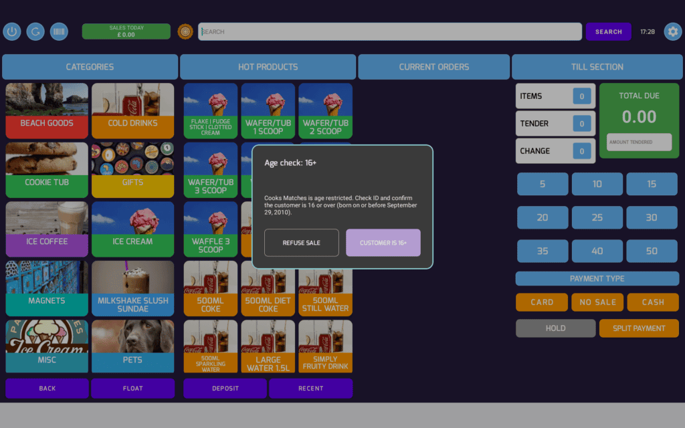Open the Misc category
Screen dimensions: 685x428
coord(47,346)
